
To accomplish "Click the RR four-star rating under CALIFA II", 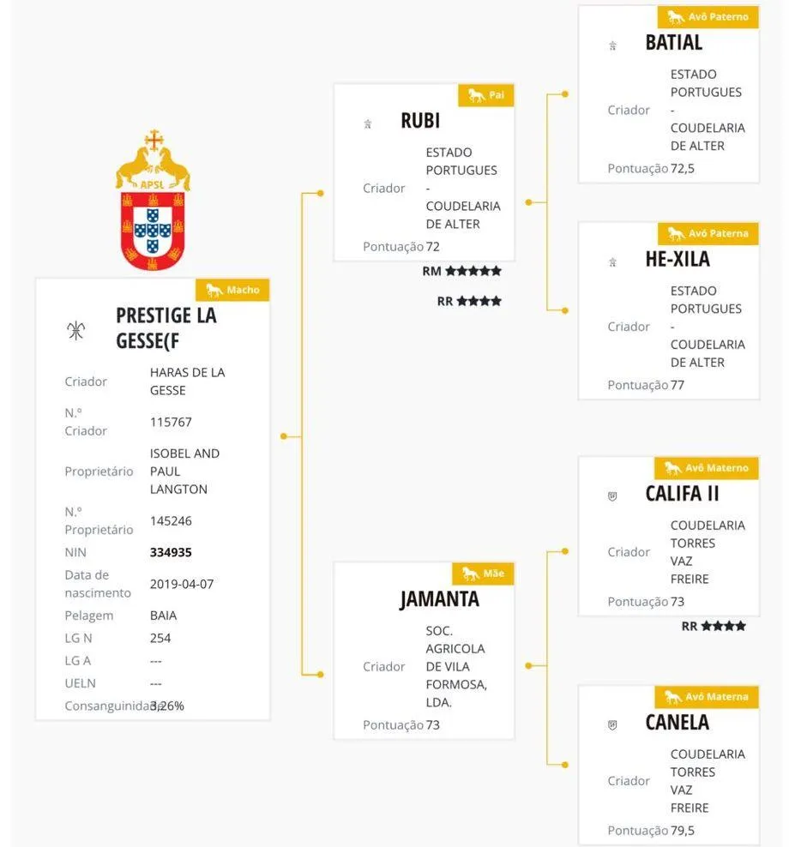I will (x=714, y=626).
